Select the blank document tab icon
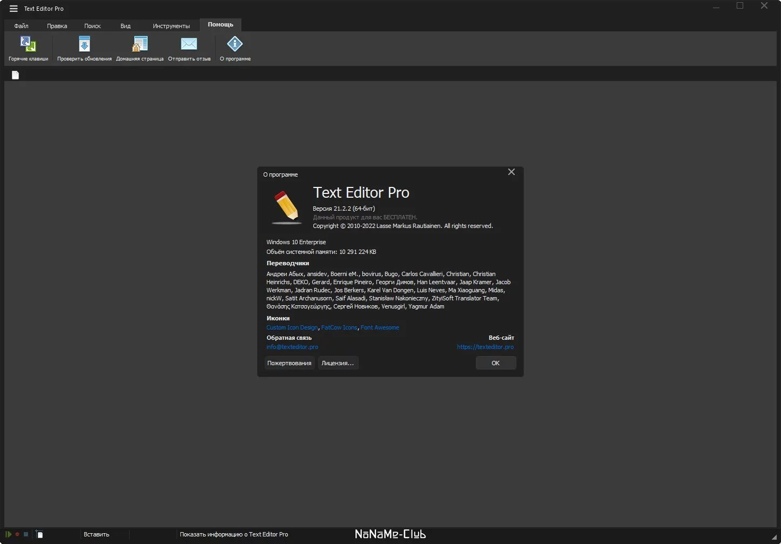The width and height of the screenshot is (781, 544). [x=15, y=75]
